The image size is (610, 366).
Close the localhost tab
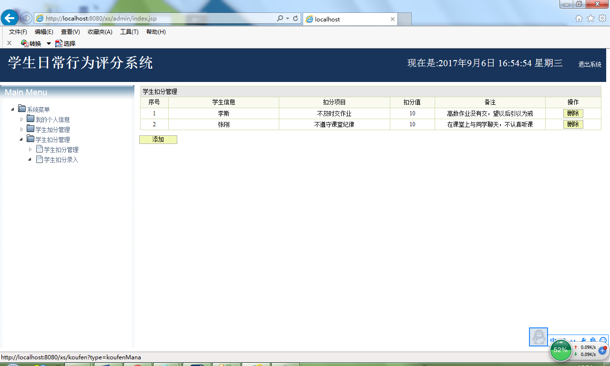click(x=393, y=19)
